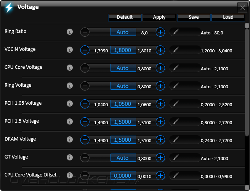Click the 8,0 value next to Ring Ratio

click(144, 33)
